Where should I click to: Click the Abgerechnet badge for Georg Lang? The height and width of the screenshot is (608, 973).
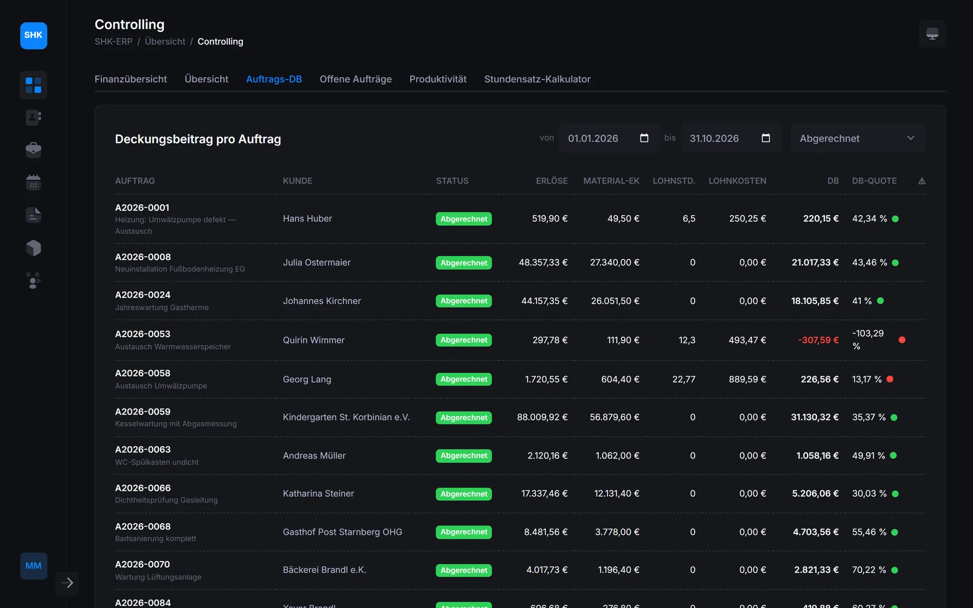click(464, 379)
